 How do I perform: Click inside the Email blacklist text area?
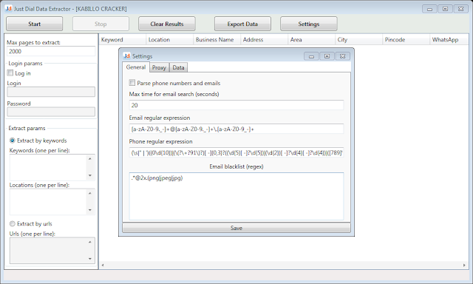tap(236, 196)
